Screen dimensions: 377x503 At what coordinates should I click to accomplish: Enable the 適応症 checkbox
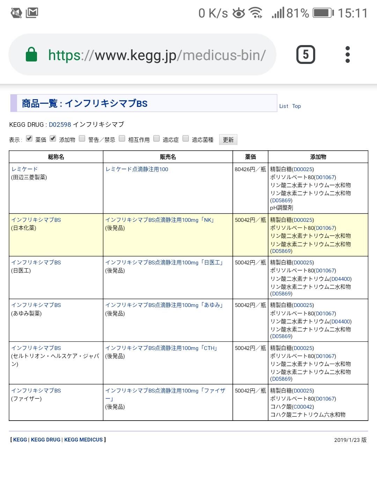click(x=157, y=139)
